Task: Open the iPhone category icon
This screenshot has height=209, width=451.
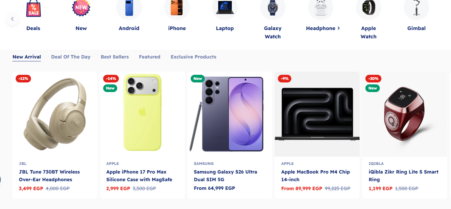Action: point(177,8)
